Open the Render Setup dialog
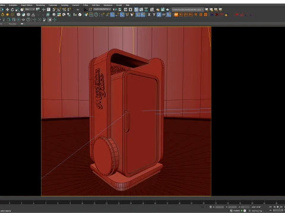 click(x=158, y=9)
